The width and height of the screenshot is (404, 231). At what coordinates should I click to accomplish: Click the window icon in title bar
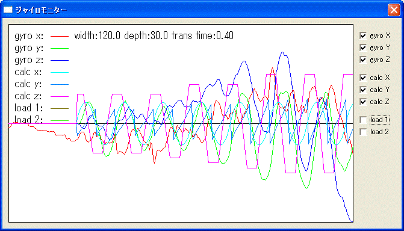[8, 10]
